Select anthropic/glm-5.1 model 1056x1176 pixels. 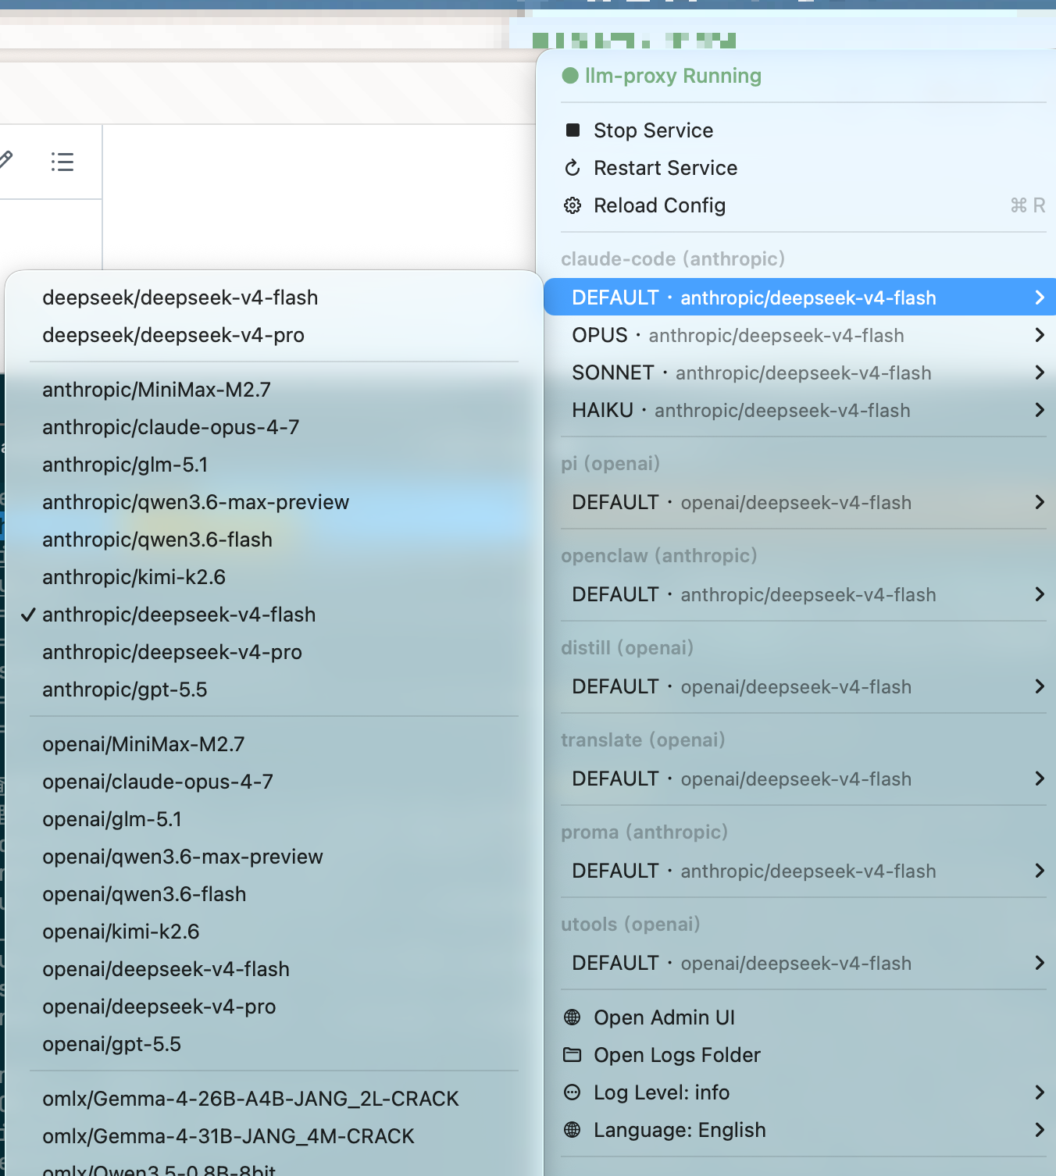(x=273, y=465)
